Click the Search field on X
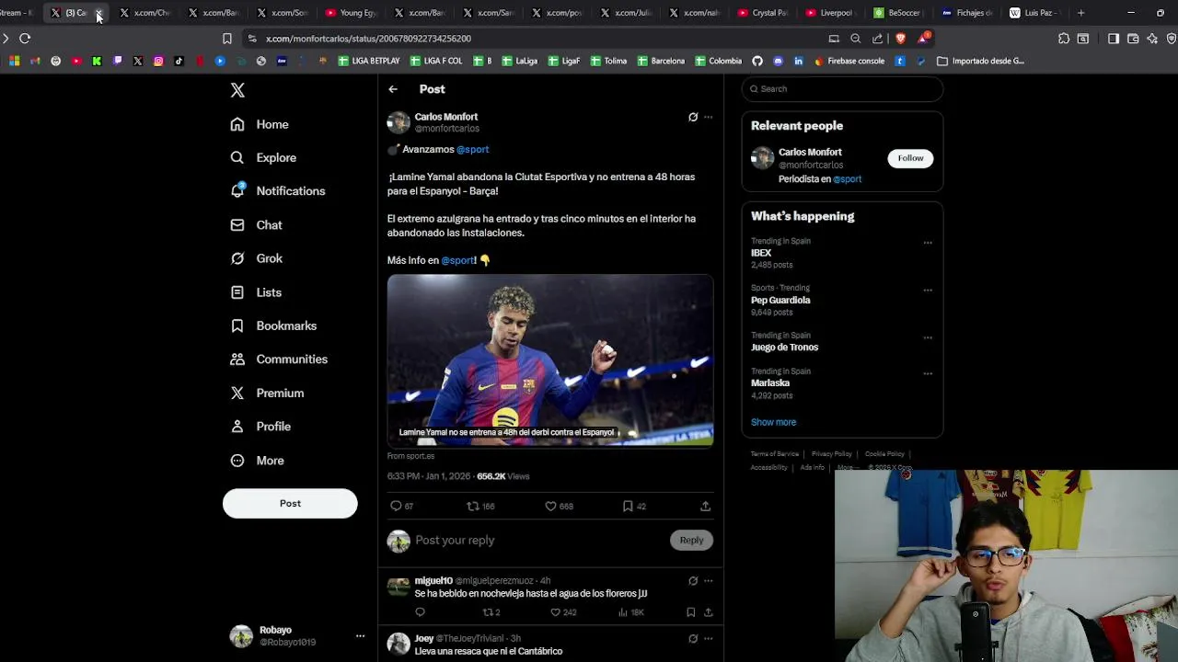This screenshot has width=1178, height=662. pos(842,89)
